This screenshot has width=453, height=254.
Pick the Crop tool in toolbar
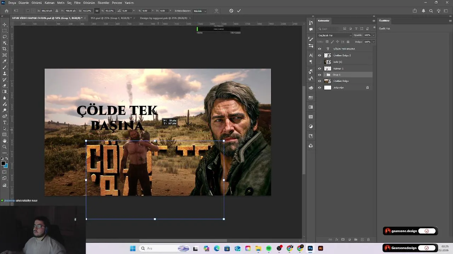[5, 49]
